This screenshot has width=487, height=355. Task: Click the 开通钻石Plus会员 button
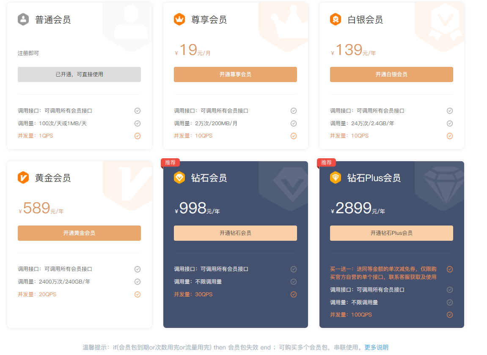pyautogui.click(x=391, y=233)
